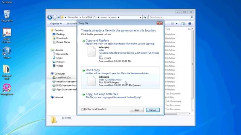The height and width of the screenshot is (135, 241).
Task: Click the XML Document type entry
Action: (173, 101)
